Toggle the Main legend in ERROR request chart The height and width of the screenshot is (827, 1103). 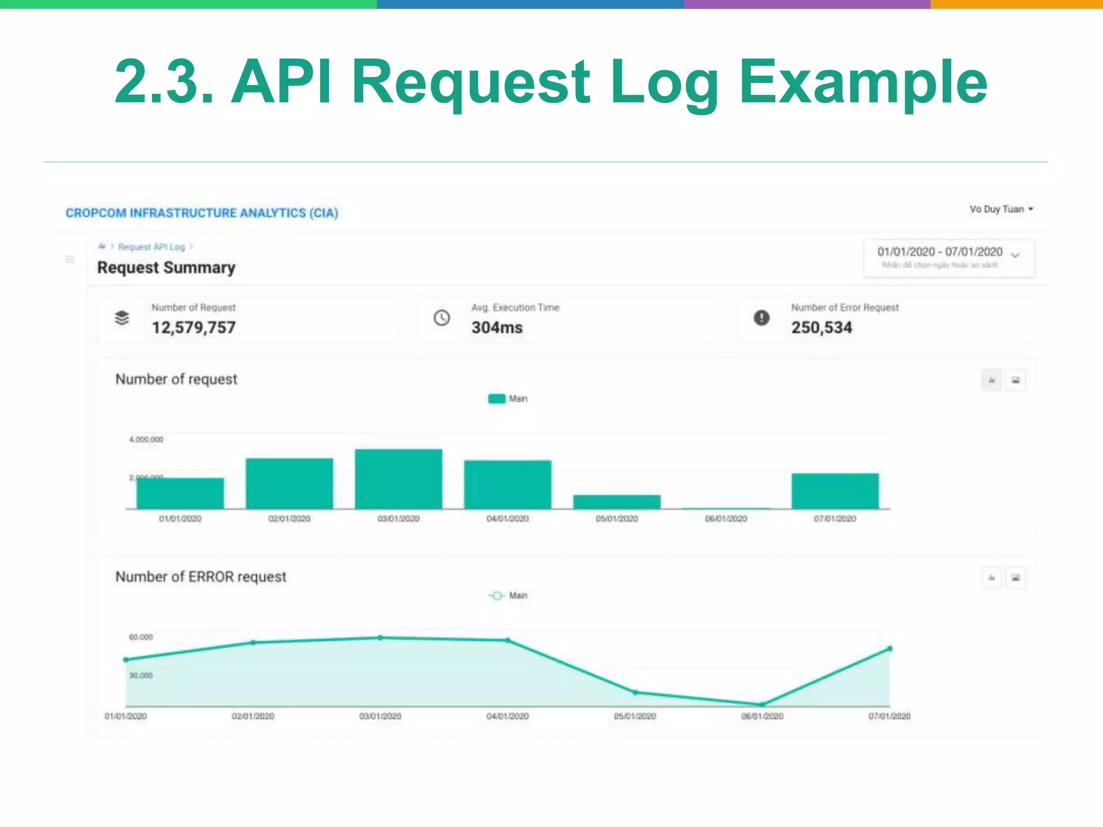pos(507,595)
